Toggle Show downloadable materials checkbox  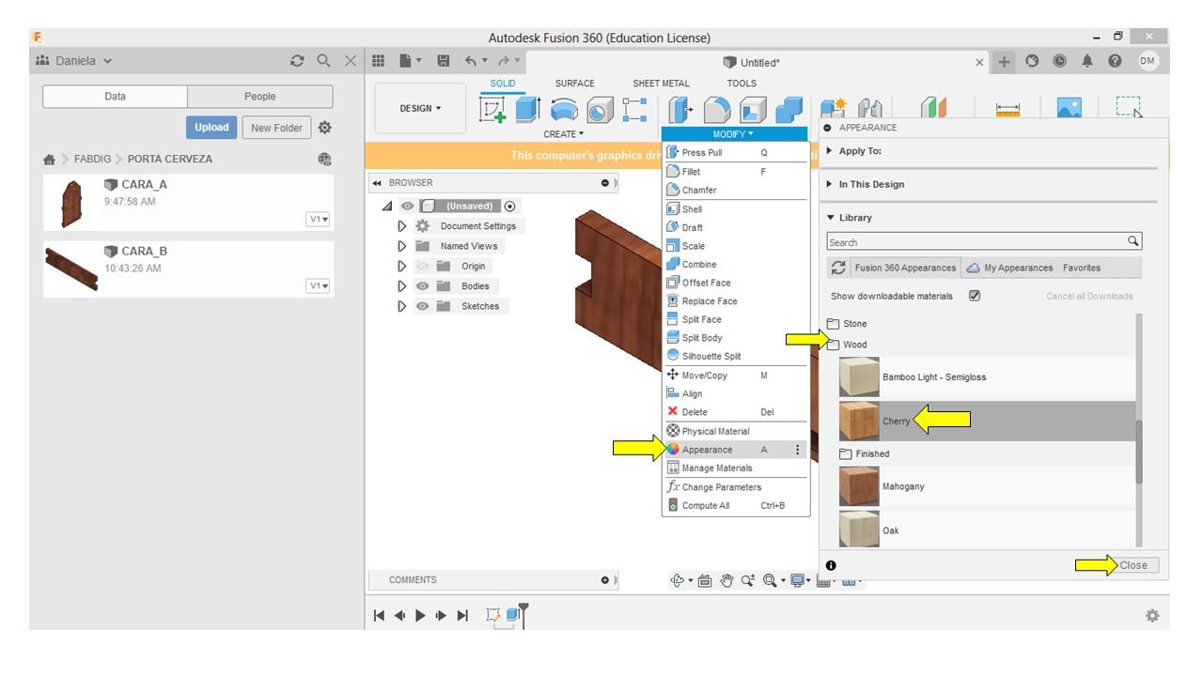(975, 296)
